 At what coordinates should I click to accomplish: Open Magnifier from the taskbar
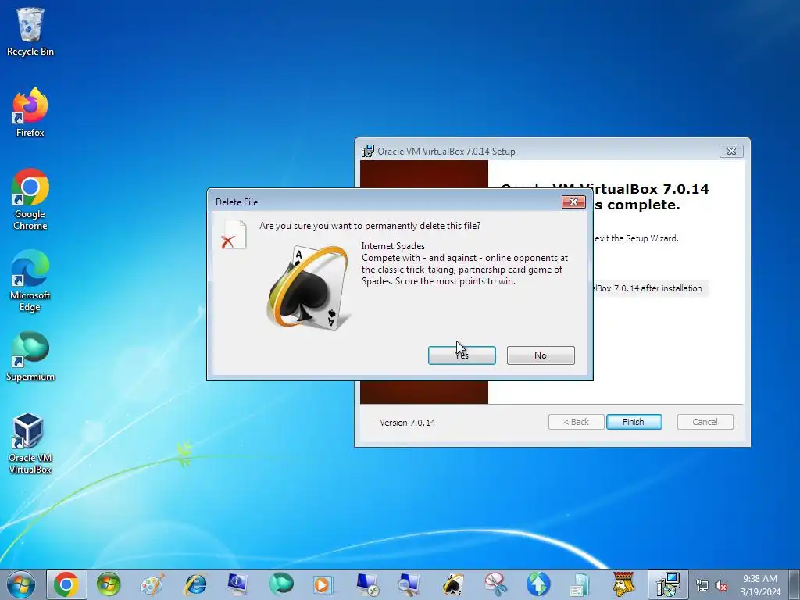(409, 584)
